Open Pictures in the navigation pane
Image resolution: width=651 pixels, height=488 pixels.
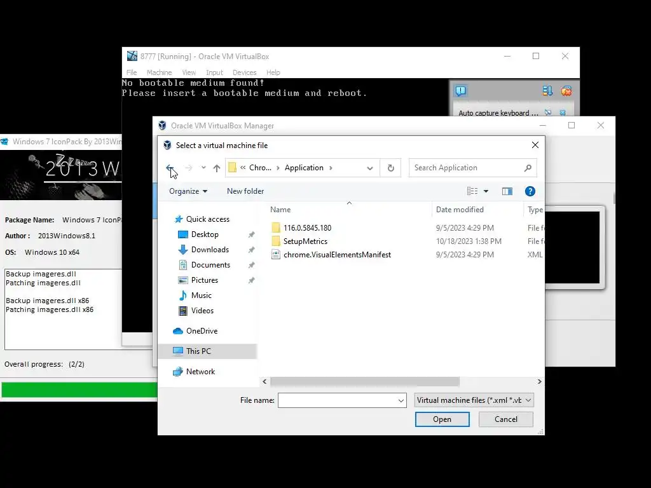tap(204, 280)
